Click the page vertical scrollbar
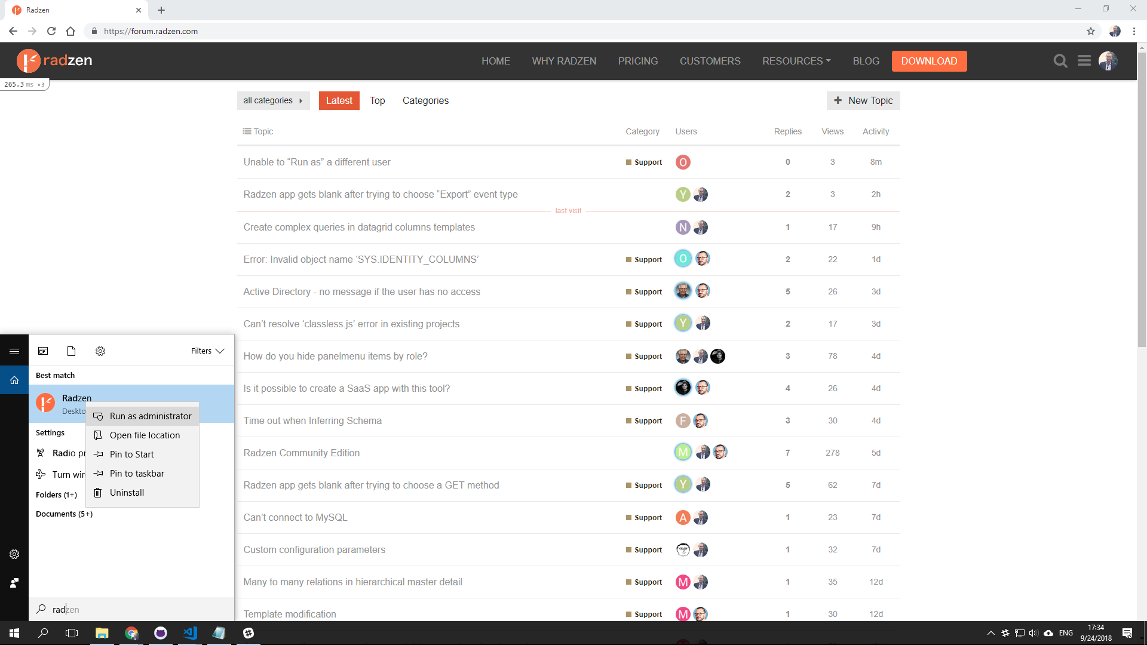 [x=1142, y=200]
